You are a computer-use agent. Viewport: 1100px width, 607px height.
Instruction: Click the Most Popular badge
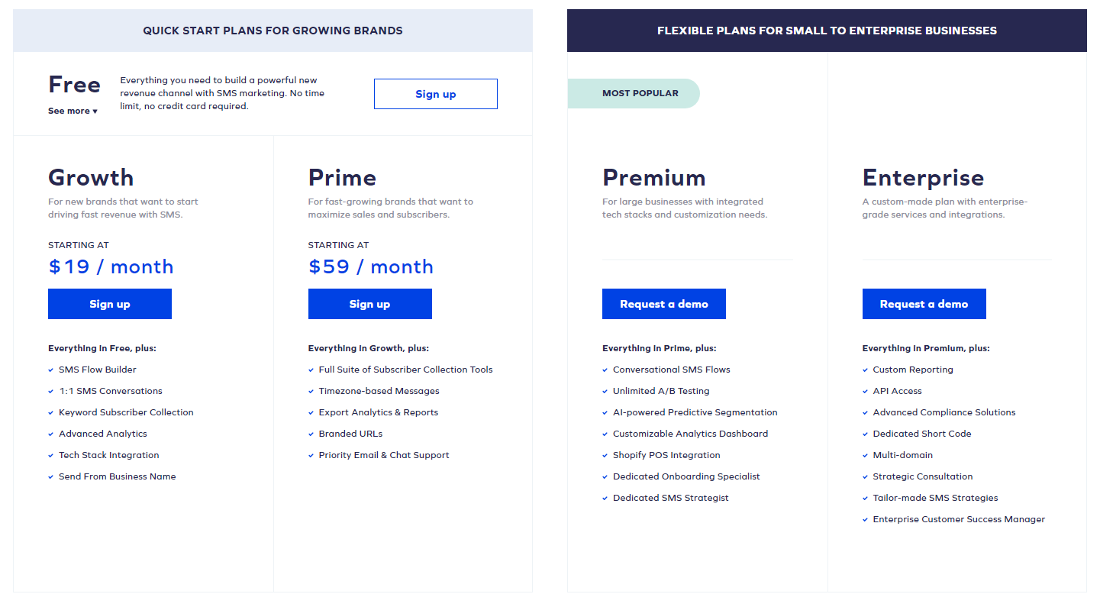(640, 93)
